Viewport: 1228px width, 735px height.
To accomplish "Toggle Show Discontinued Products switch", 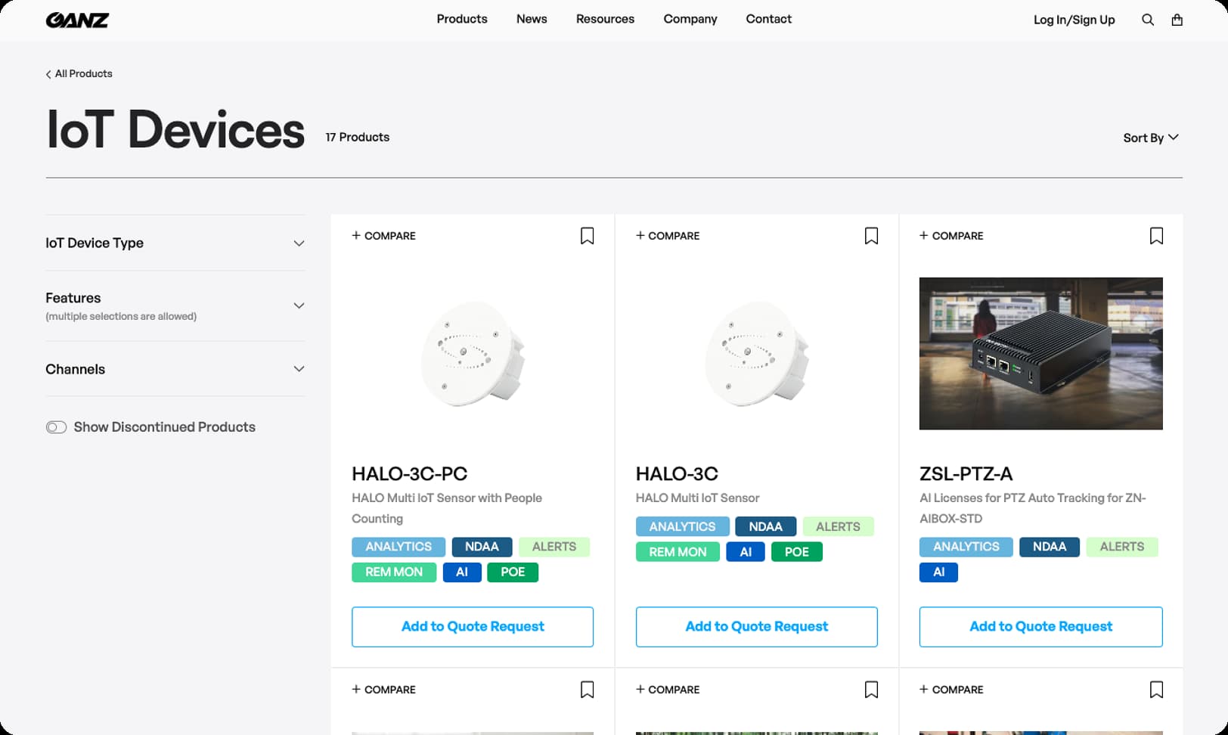I will click(56, 427).
